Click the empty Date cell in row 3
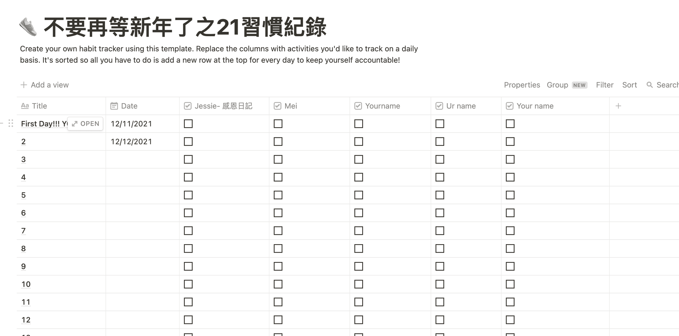This screenshot has height=336, width=679. click(x=143, y=159)
